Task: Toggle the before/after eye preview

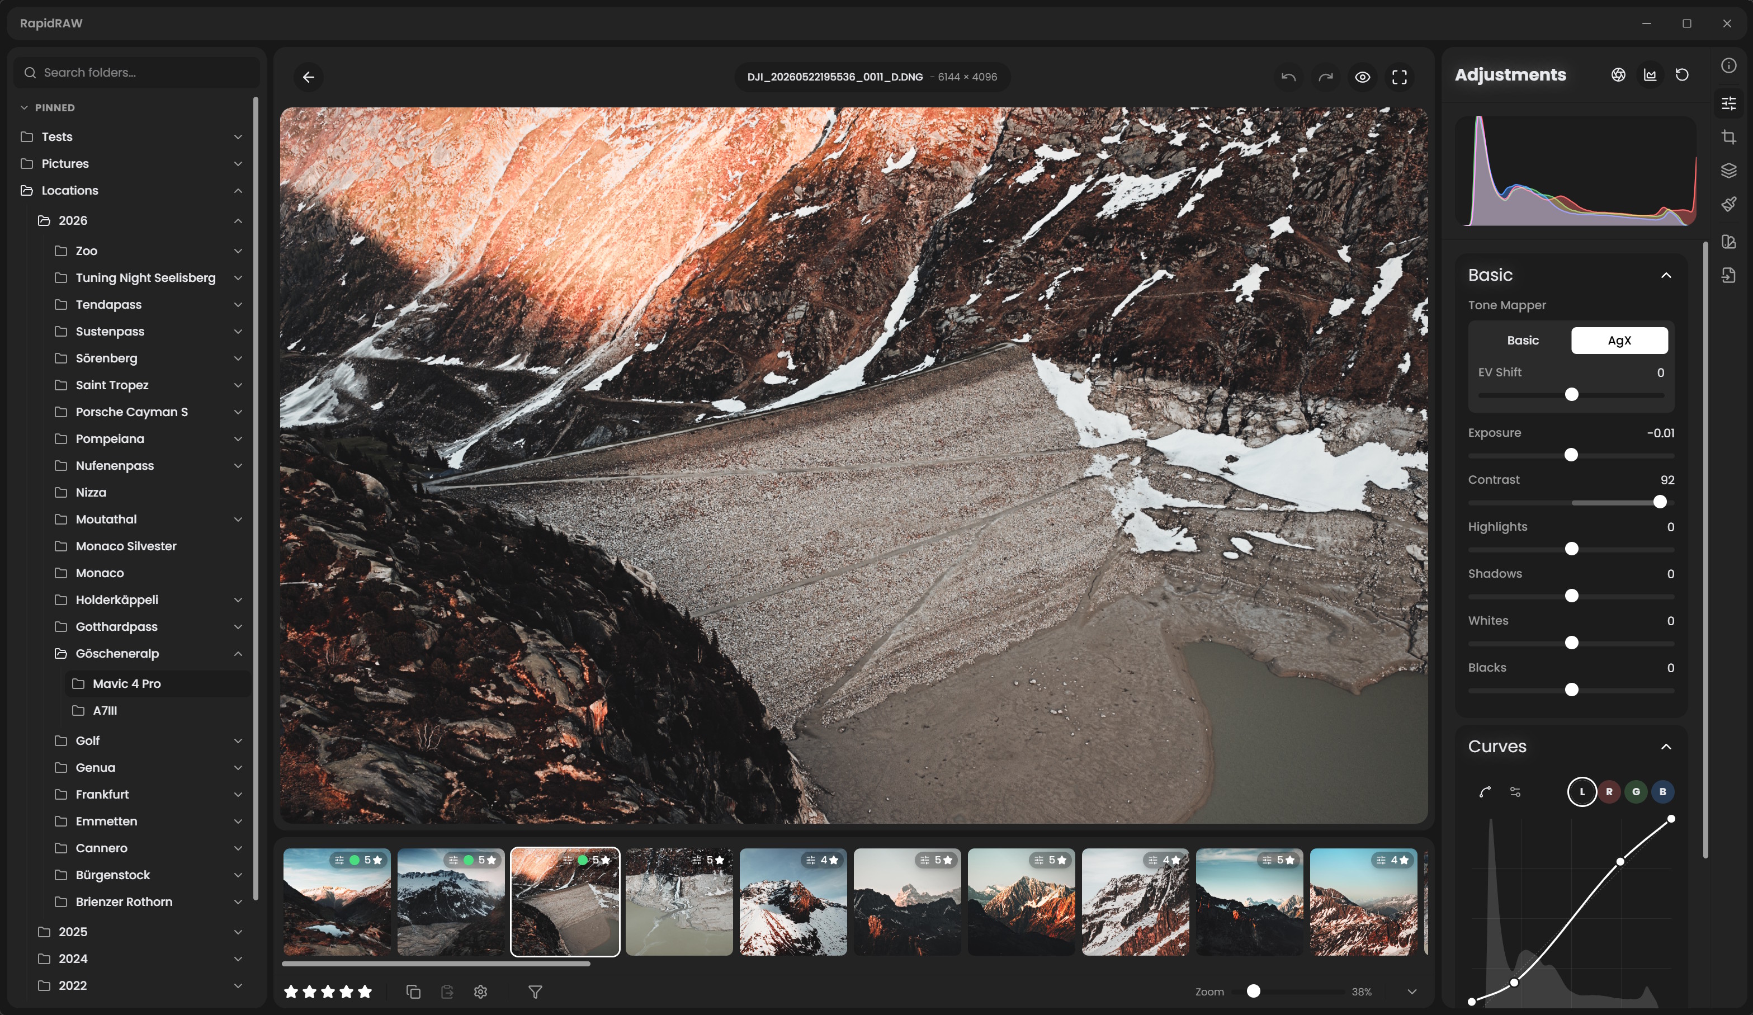Action: (1363, 77)
